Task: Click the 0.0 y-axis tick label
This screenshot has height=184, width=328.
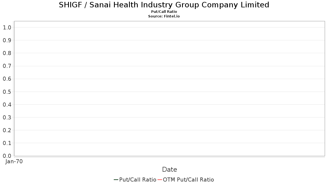Action: 7,156
